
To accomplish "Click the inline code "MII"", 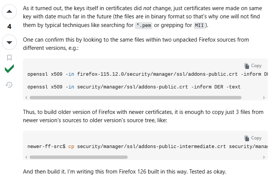I will pos(199,26).
